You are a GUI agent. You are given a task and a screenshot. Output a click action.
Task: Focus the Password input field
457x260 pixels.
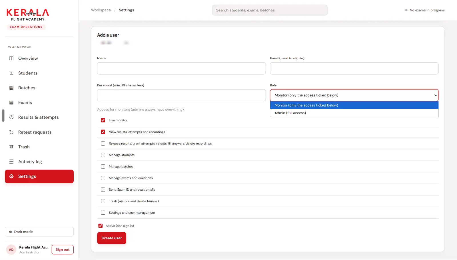click(x=181, y=95)
